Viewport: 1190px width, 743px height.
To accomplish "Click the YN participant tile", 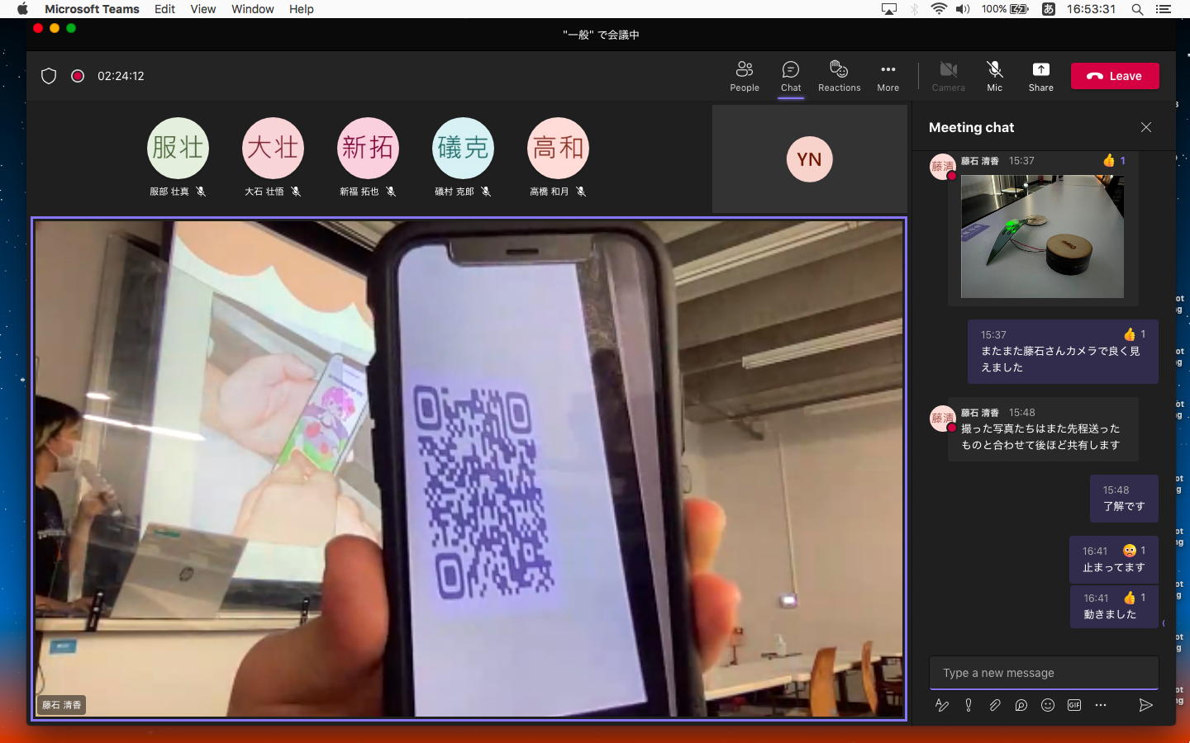I will (x=809, y=159).
